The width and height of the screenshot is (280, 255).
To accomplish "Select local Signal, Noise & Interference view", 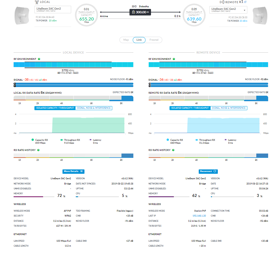I will pyautogui.click(x=94, y=108).
